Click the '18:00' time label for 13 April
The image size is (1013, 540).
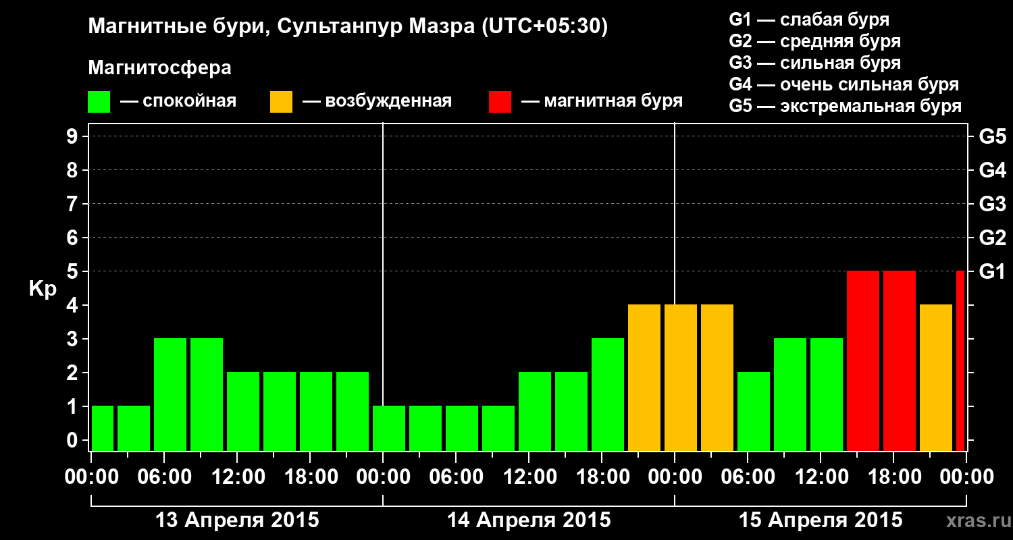pyautogui.click(x=310, y=477)
